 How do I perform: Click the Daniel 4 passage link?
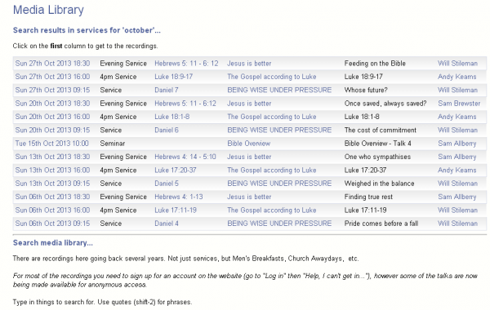(167, 224)
